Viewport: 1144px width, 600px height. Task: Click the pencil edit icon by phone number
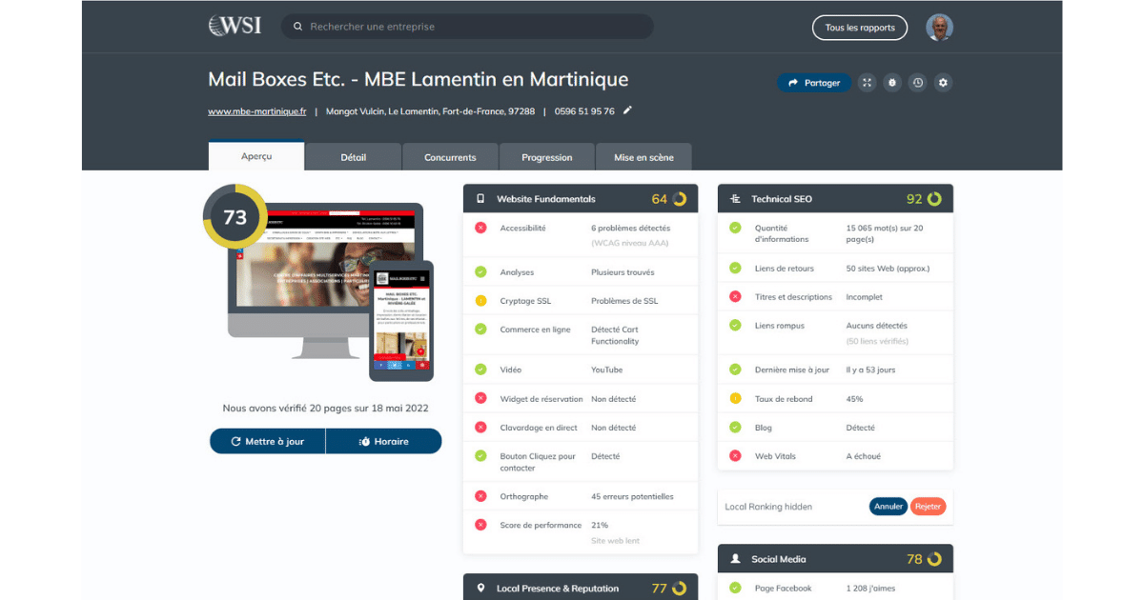[x=627, y=110]
